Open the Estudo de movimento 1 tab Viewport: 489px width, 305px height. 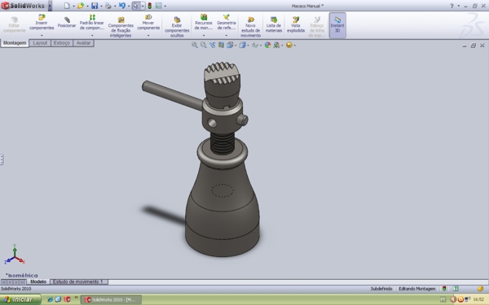(79, 281)
